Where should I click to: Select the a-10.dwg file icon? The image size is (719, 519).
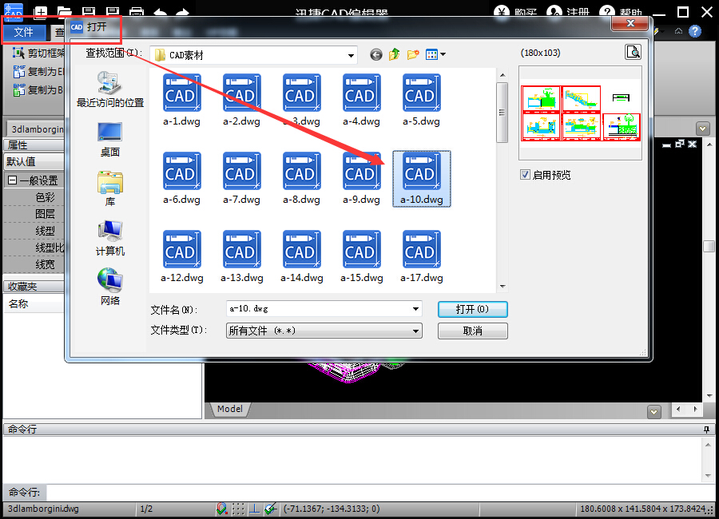[421, 171]
